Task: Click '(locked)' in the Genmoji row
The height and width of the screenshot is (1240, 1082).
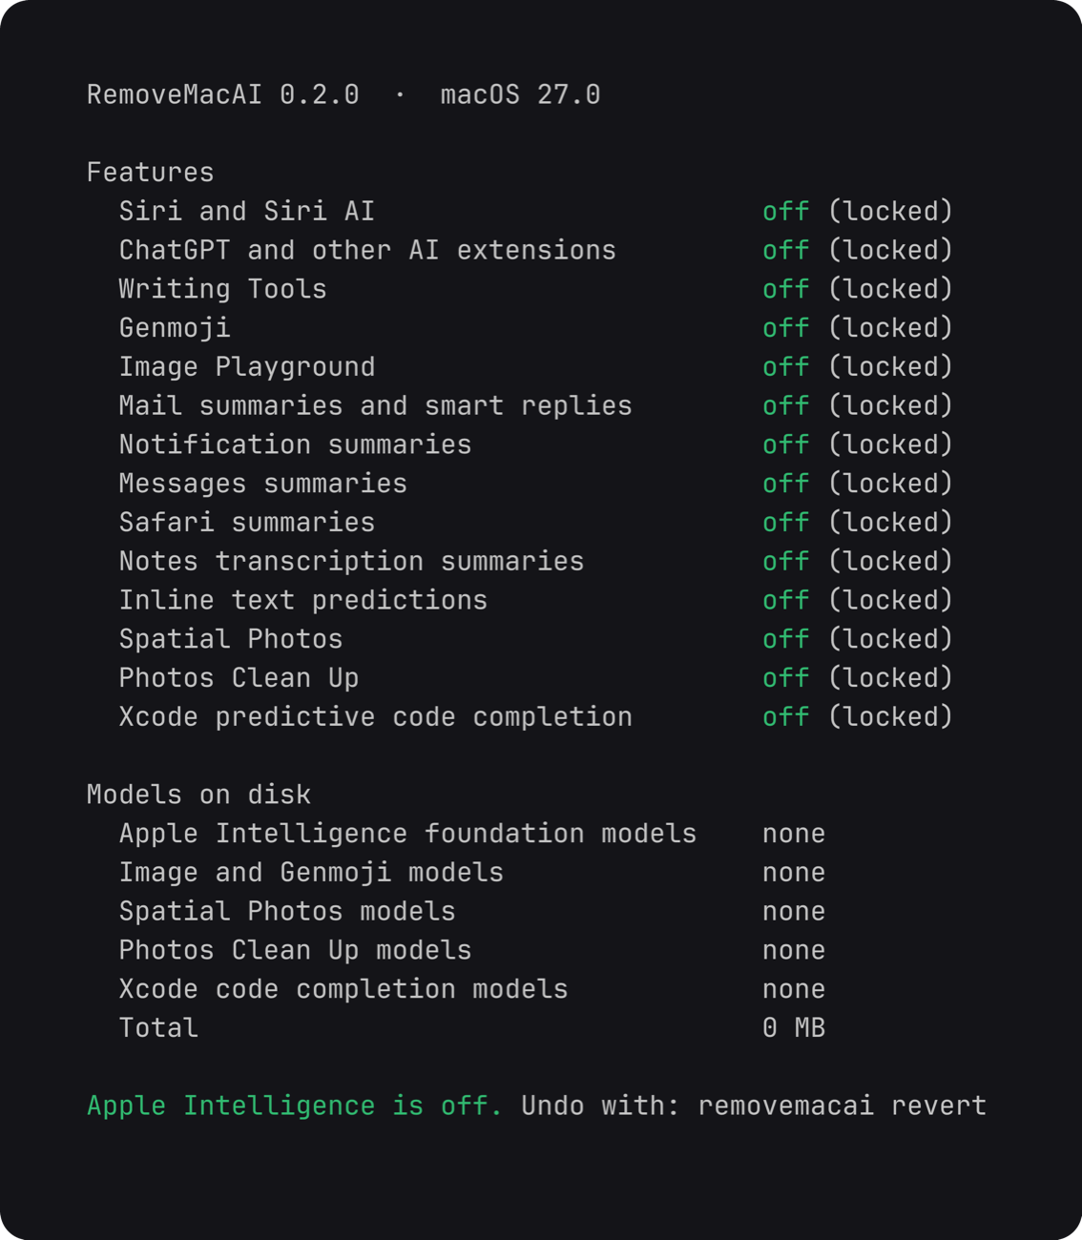Action: pos(890,328)
